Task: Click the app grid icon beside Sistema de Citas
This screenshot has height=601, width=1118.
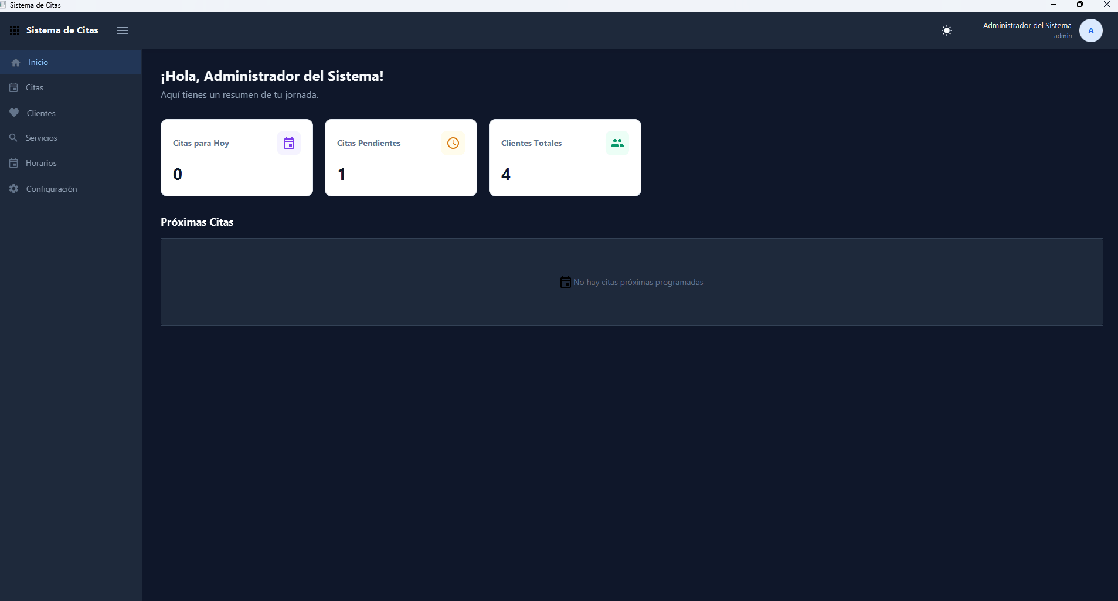Action: click(15, 30)
